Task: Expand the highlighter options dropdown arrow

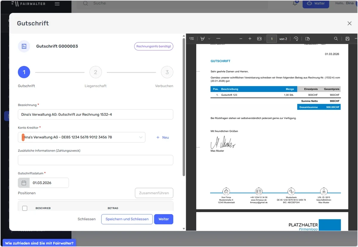Action: tap(209, 39)
